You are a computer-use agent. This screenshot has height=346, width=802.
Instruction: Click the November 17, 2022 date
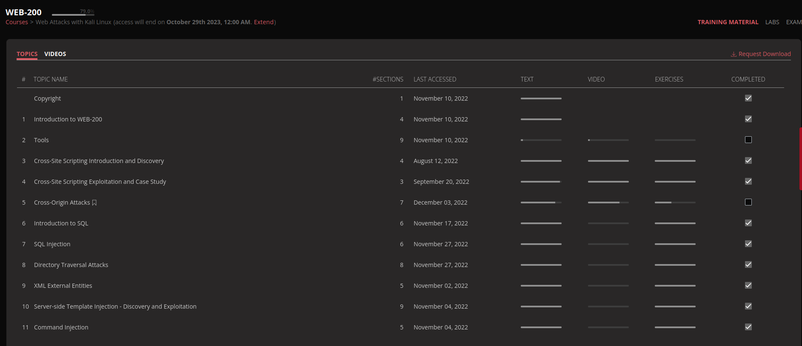(441, 223)
